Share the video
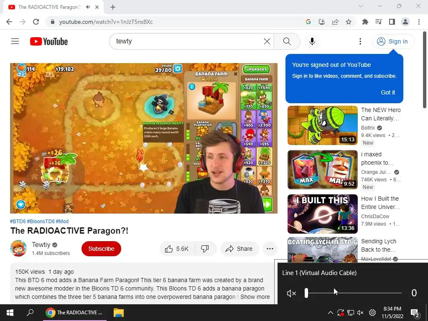 coord(239,249)
